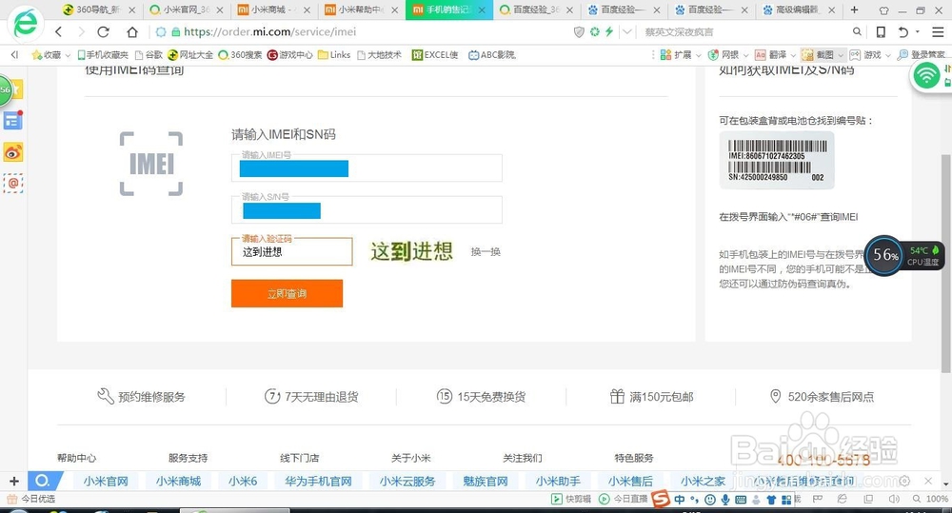The height and width of the screenshot is (513, 952).
Task: Click the IMEI barcode label sample image
Action: [777, 161]
